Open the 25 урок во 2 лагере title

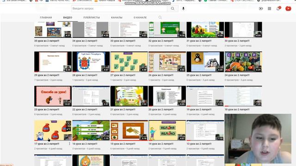(x=199, y=75)
